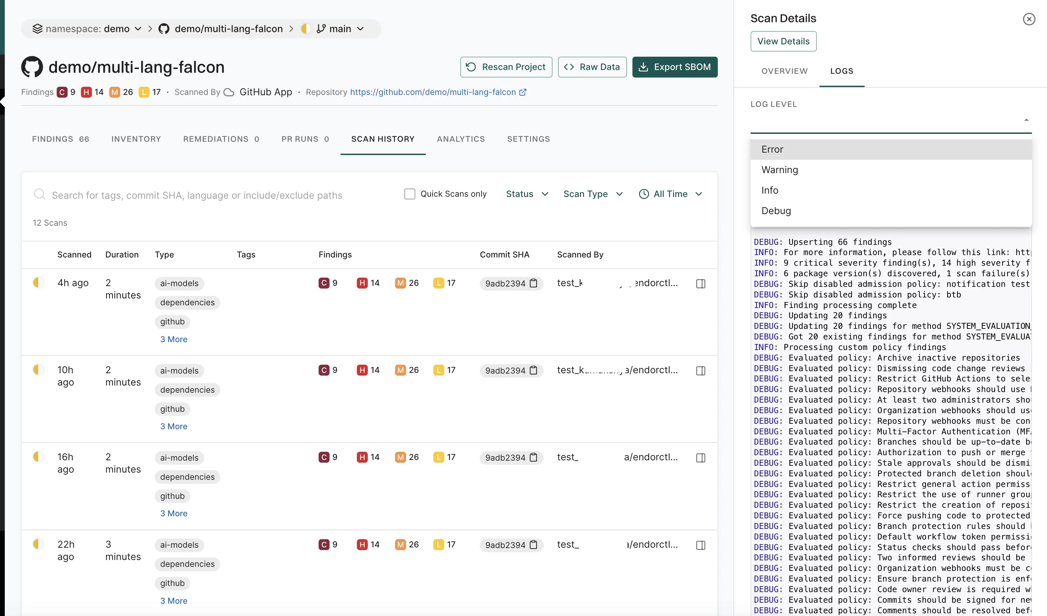Open the ANALYTICS tab
This screenshot has height=616, width=1047.
461,139
